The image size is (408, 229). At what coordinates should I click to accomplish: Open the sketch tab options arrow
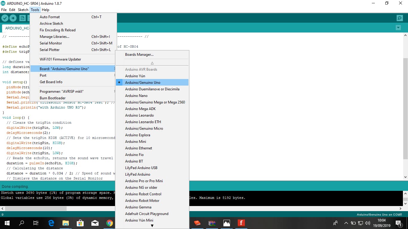pyautogui.click(x=398, y=28)
